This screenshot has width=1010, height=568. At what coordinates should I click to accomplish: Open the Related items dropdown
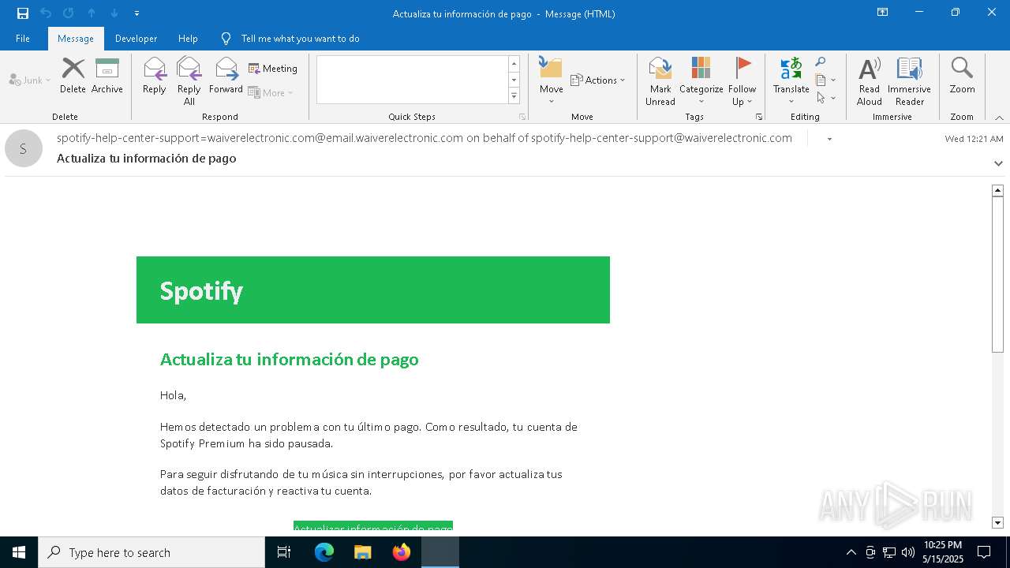tap(825, 80)
